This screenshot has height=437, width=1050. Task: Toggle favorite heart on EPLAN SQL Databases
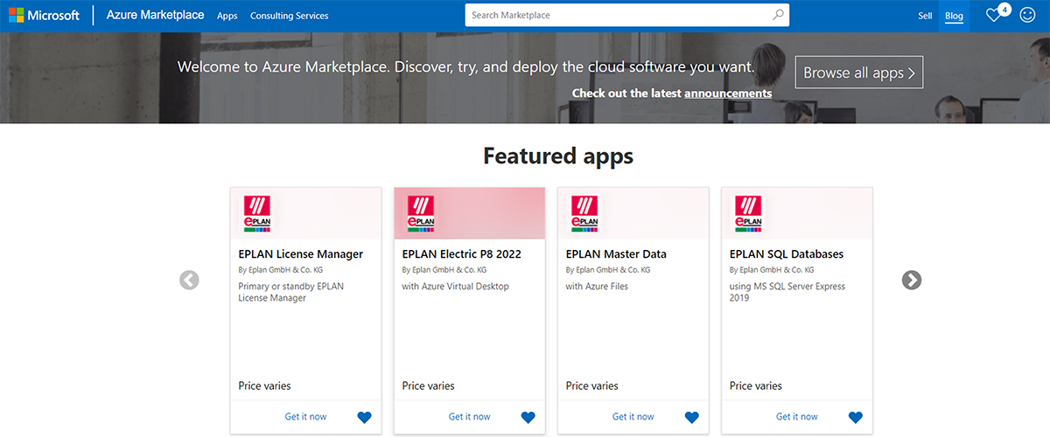click(x=855, y=417)
